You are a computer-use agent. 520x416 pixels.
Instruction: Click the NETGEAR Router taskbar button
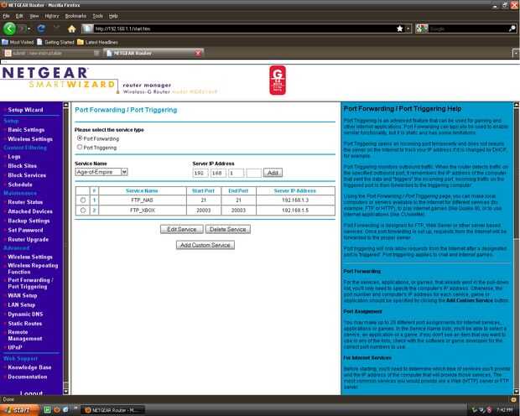pyautogui.click(x=113, y=410)
